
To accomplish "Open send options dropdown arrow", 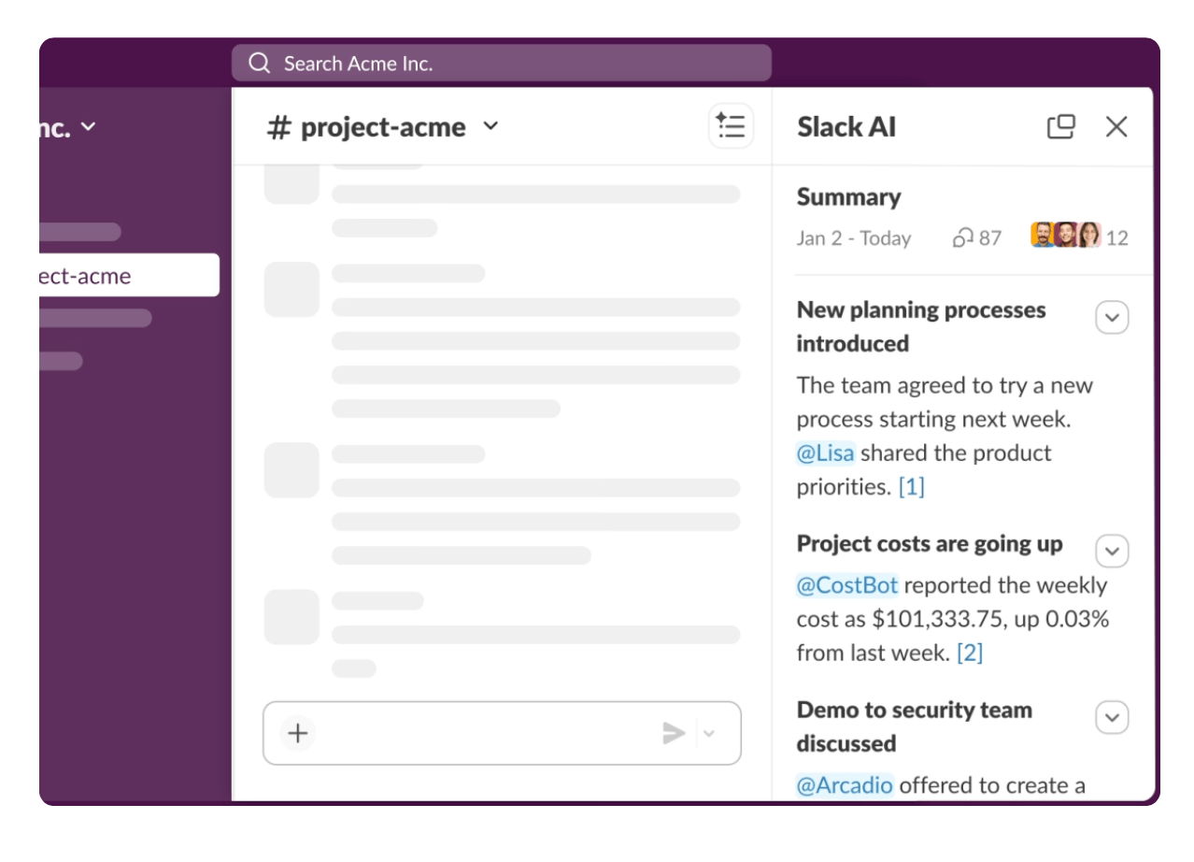I will tap(709, 733).
